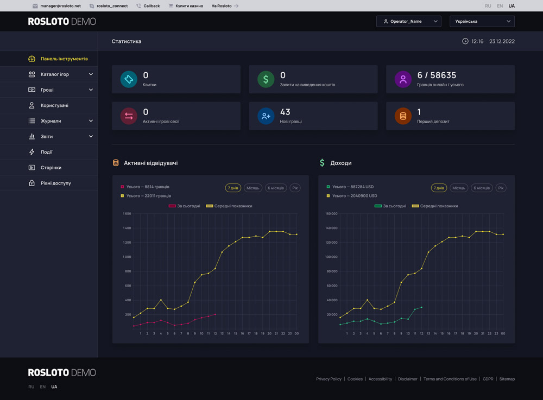Click the teal tickets icon for Квитки

(129, 79)
